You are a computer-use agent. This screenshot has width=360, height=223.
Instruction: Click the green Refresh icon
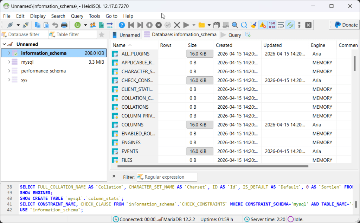(77, 25)
